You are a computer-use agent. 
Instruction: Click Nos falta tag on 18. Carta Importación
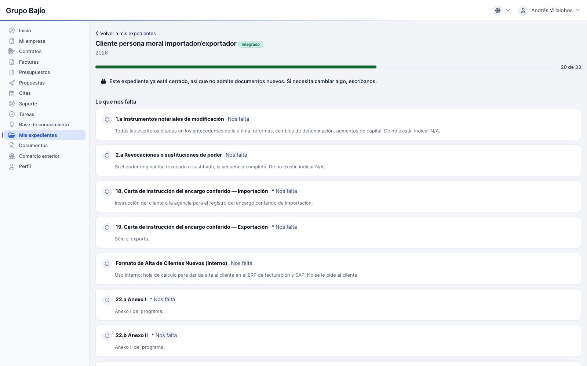pos(286,191)
